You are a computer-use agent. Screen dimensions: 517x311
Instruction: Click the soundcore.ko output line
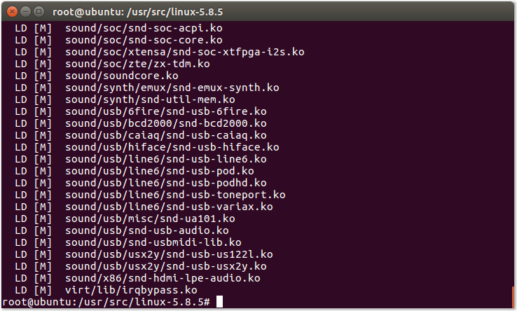coord(121,76)
